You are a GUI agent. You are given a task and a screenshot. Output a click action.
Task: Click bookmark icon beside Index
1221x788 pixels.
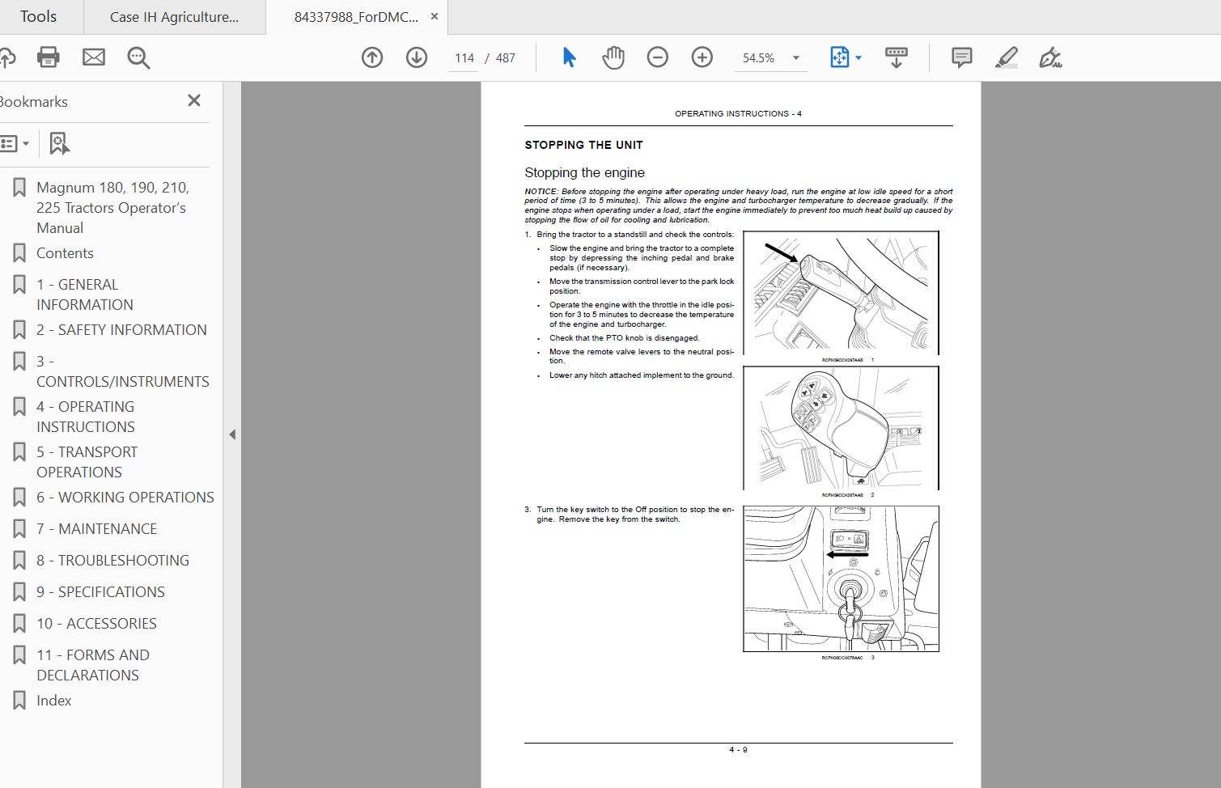19,701
